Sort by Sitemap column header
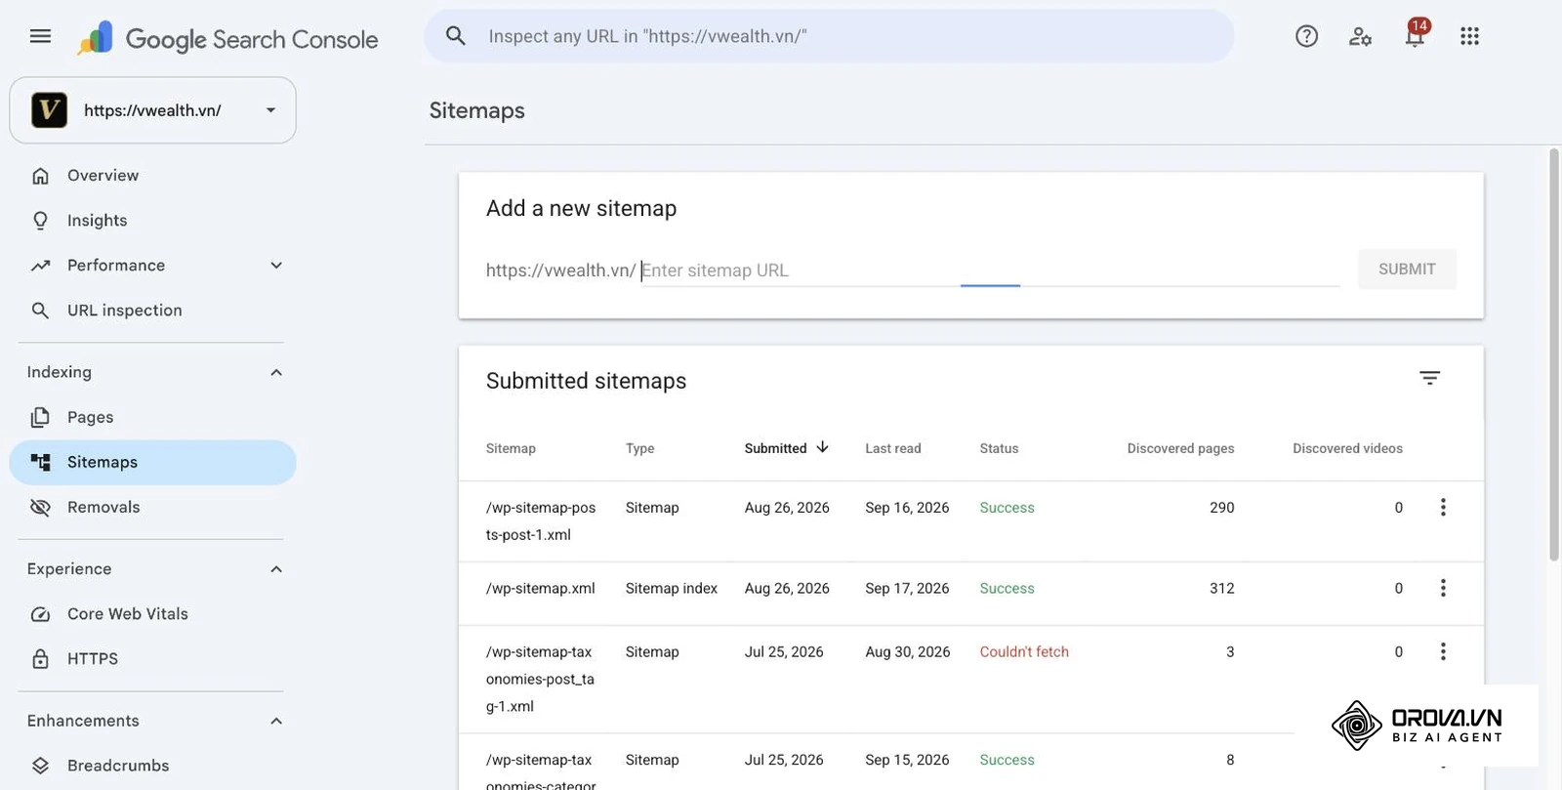 pyautogui.click(x=511, y=448)
